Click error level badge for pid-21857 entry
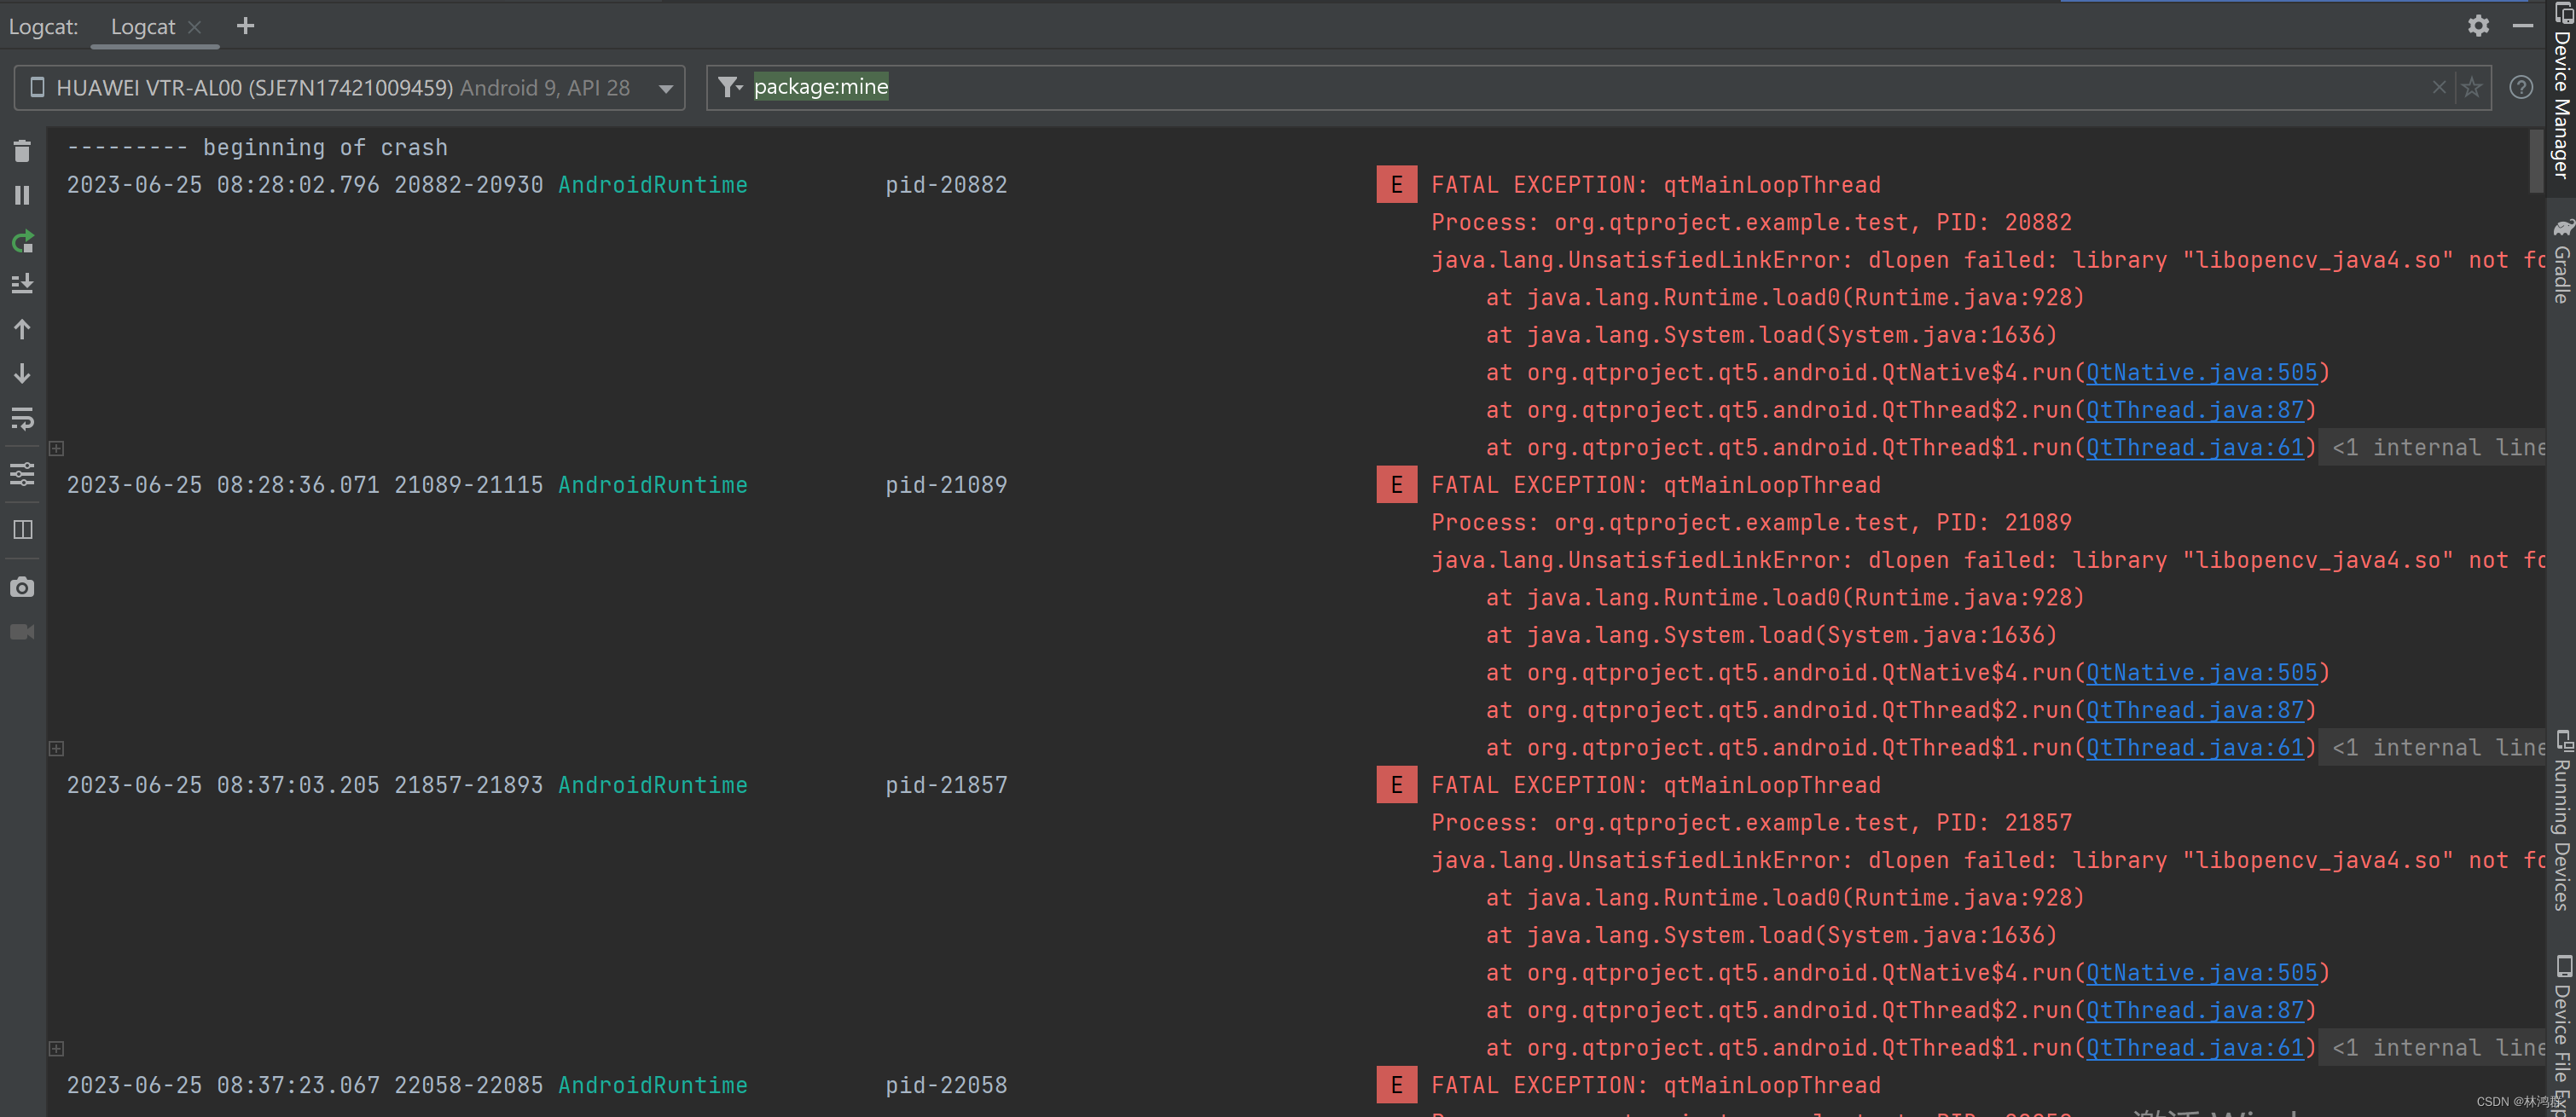This screenshot has width=2576, height=1117. (x=1396, y=784)
